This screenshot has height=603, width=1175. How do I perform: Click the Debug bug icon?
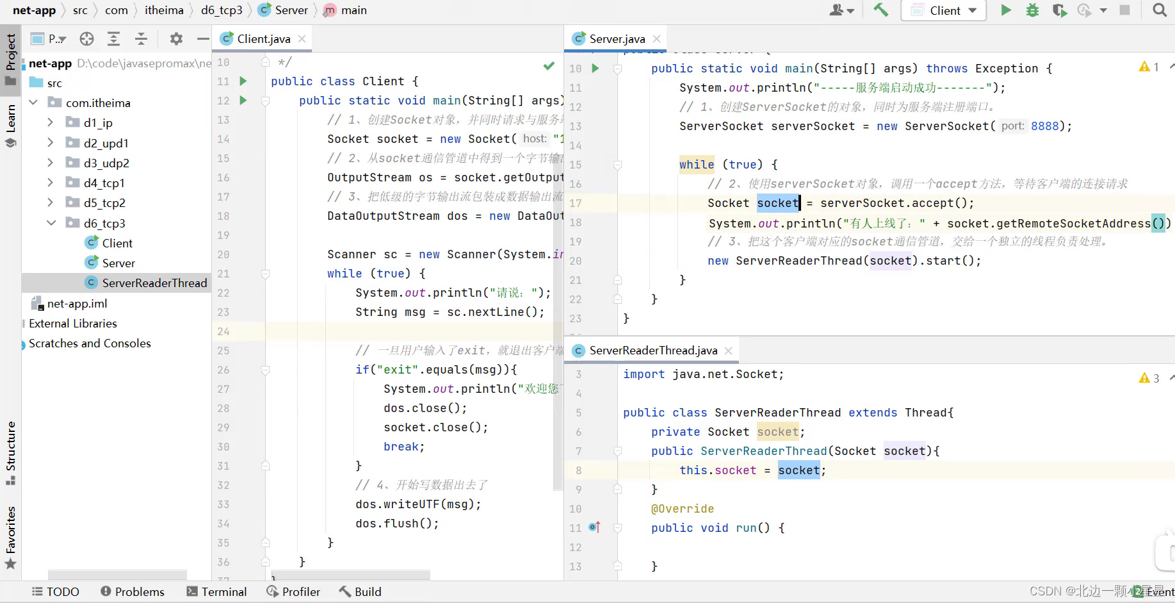point(1032,10)
